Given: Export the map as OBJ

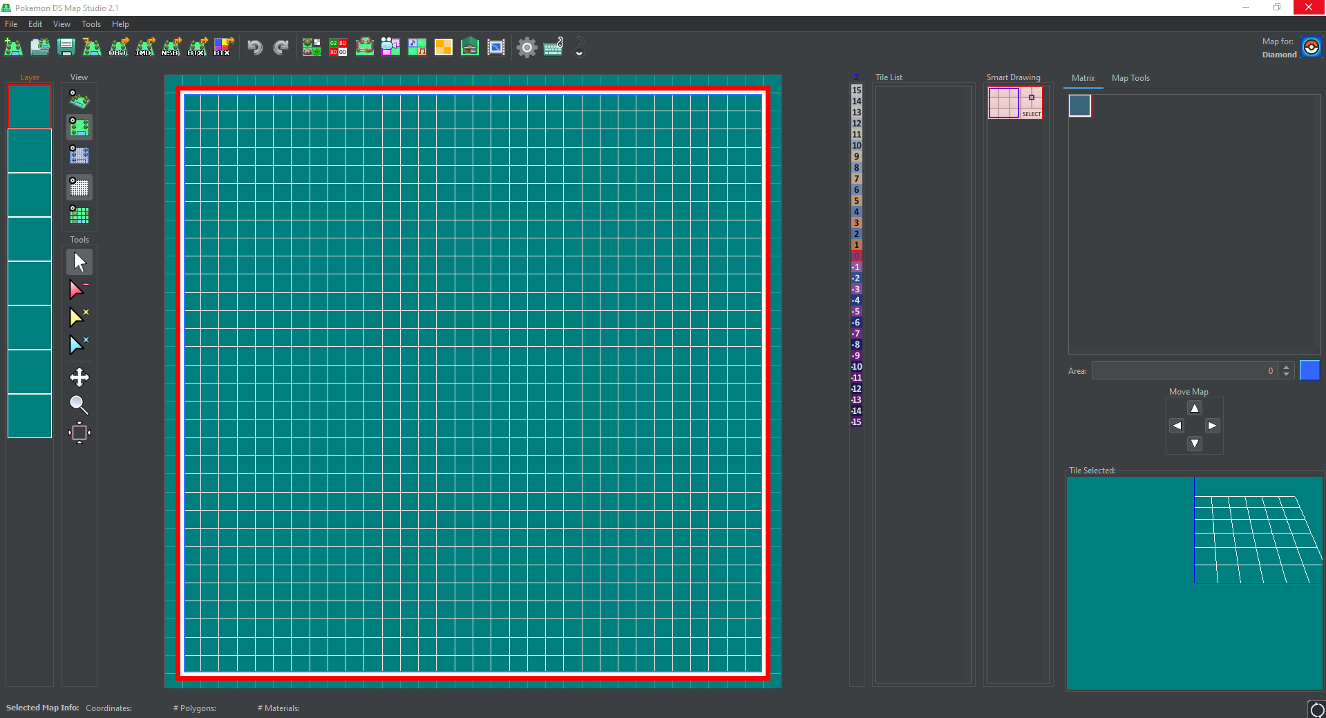Looking at the screenshot, I should [119, 46].
